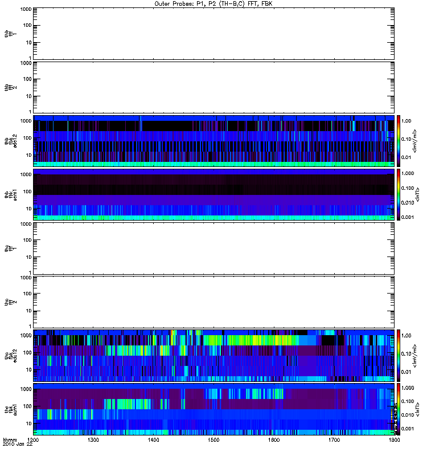Select the empty thc fff 2 plot panel

point(213,302)
